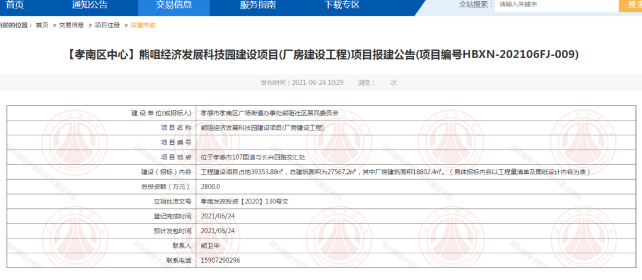Click the approval number 孝南发改投资 text
642x280 pixels.
pos(244,201)
